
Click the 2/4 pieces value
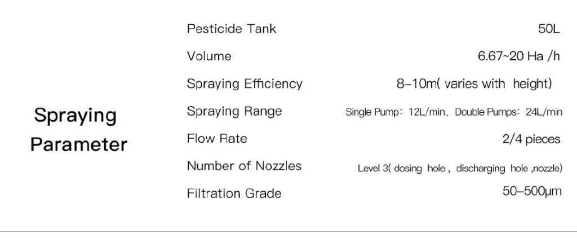[531, 139]
